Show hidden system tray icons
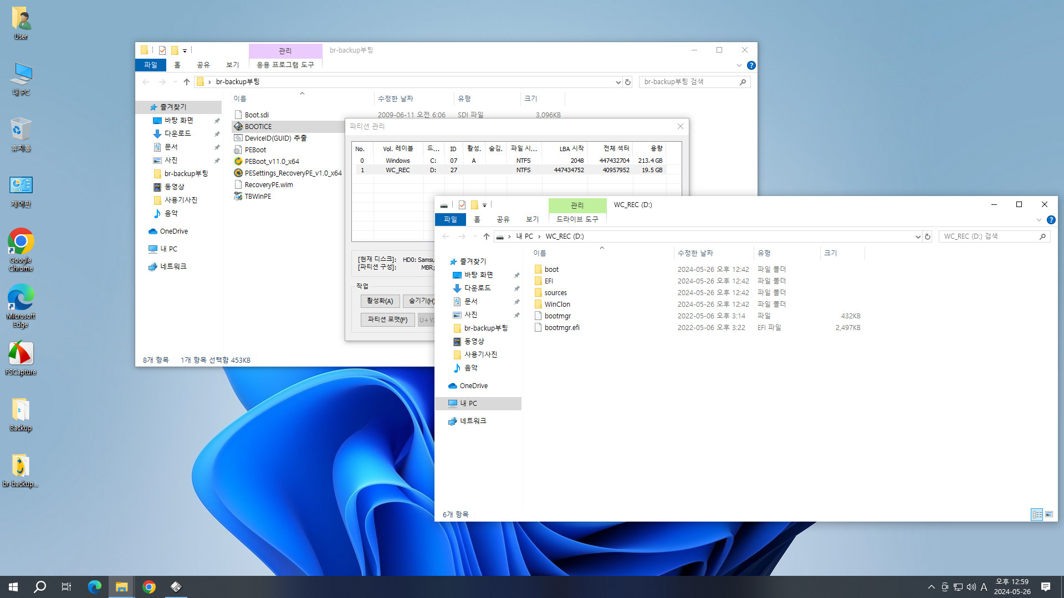 click(x=932, y=587)
